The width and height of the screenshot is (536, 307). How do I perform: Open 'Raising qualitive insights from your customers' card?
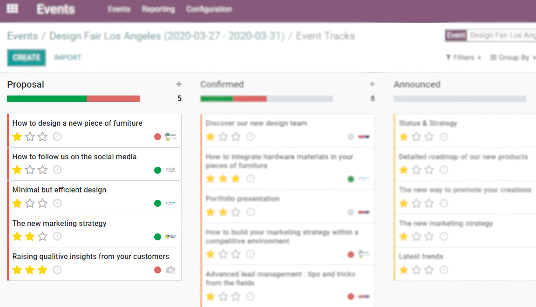(95, 264)
